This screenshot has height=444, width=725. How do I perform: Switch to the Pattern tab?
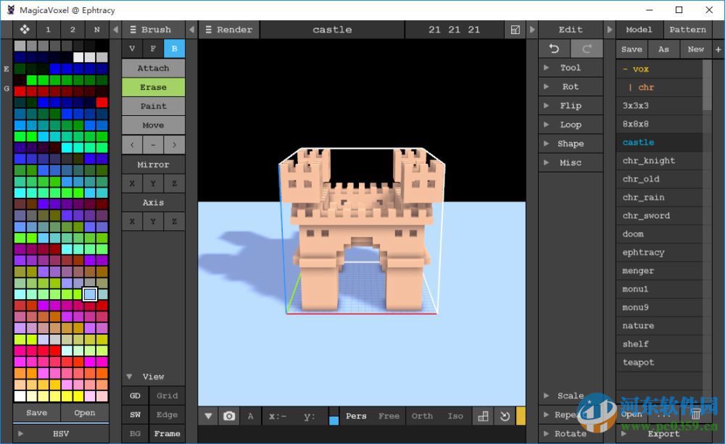tap(687, 29)
